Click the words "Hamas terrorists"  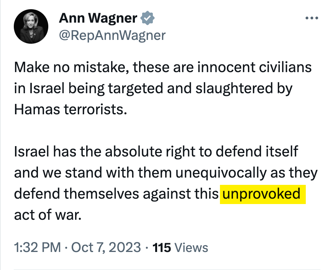(x=70, y=109)
